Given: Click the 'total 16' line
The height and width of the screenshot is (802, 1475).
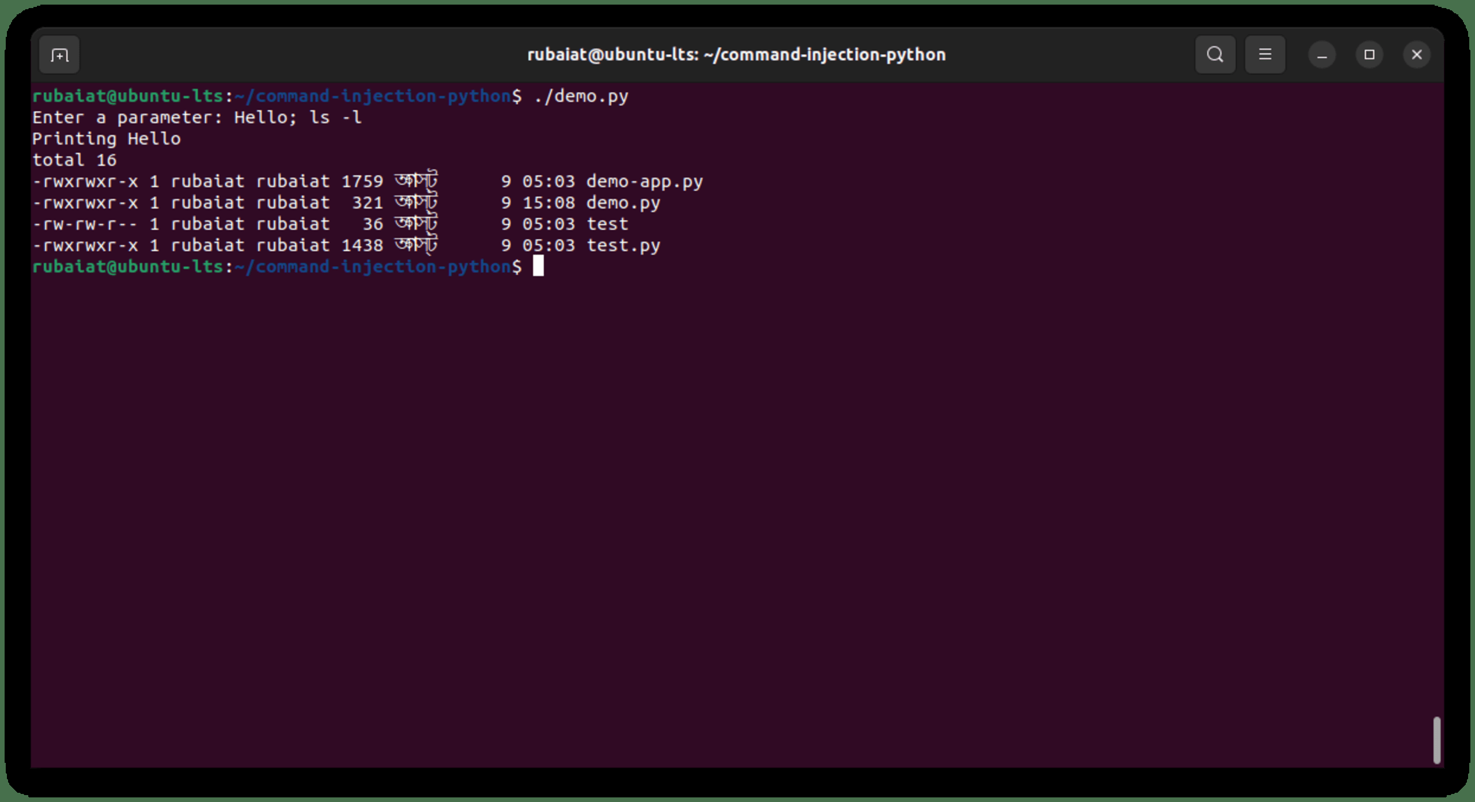Looking at the screenshot, I should pyautogui.click(x=74, y=160).
